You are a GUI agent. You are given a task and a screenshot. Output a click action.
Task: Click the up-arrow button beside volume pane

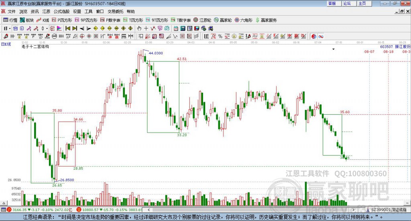coord(4,203)
